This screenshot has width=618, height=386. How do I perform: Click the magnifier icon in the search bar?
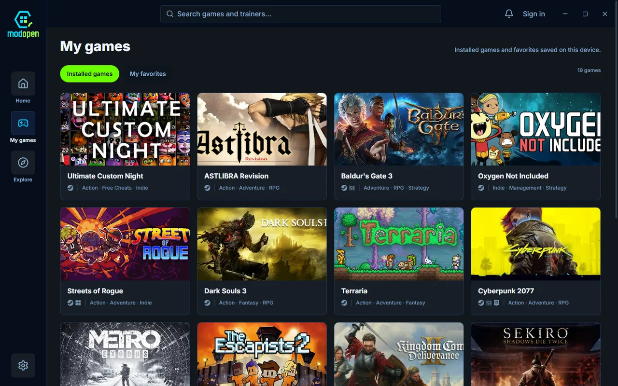click(170, 14)
